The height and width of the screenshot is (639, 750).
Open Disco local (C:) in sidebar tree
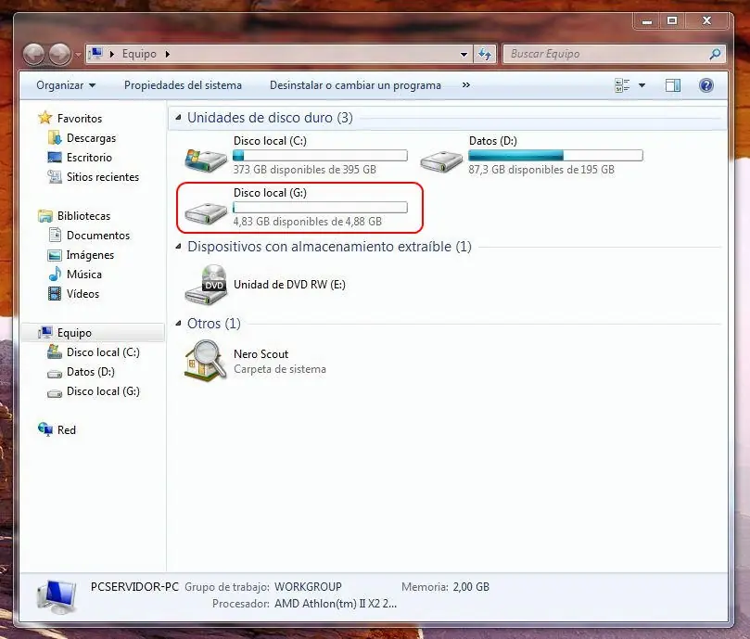click(103, 352)
